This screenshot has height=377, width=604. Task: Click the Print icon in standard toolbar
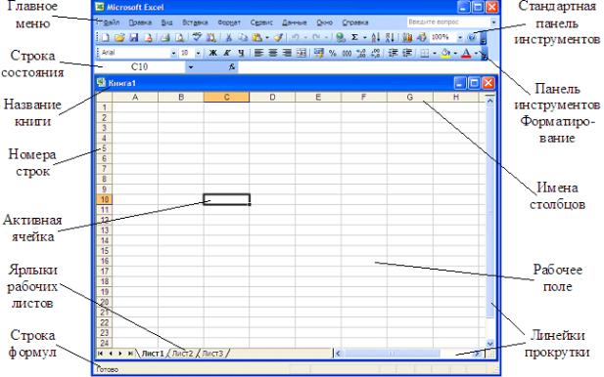(x=165, y=37)
